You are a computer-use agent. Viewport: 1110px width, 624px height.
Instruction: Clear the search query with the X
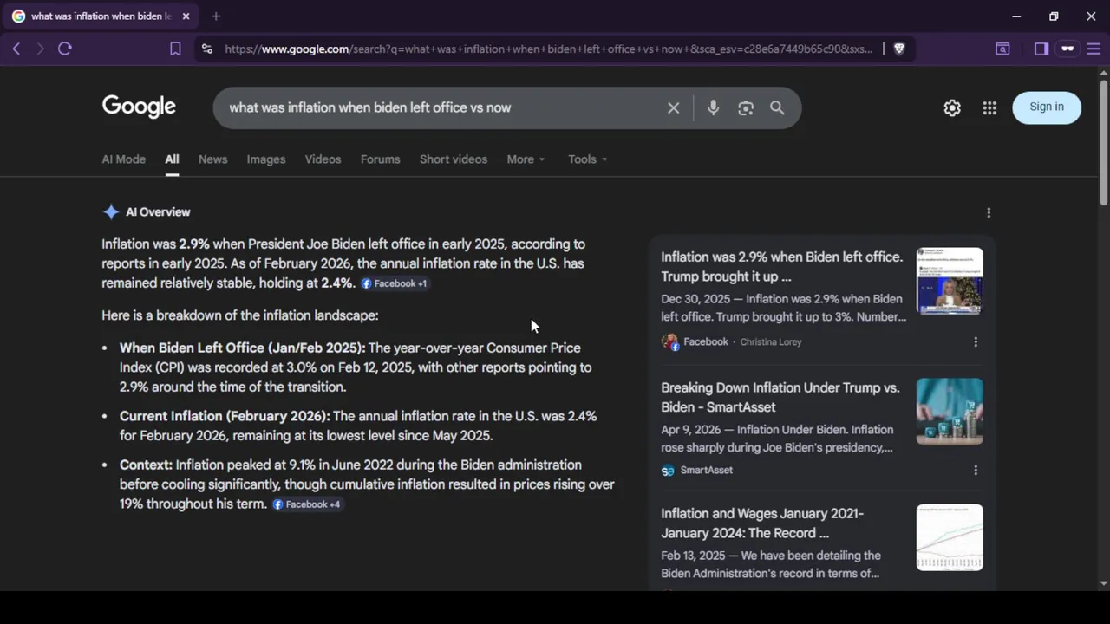click(673, 107)
